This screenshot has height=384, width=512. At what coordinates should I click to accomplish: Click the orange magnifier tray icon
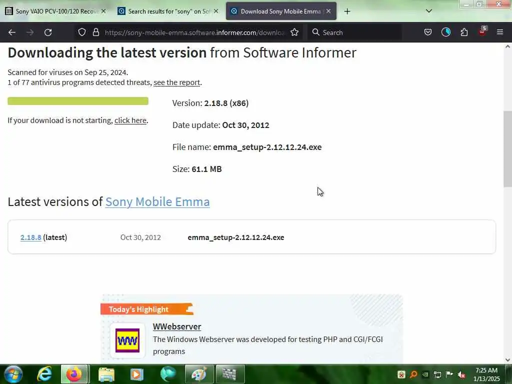(413, 374)
